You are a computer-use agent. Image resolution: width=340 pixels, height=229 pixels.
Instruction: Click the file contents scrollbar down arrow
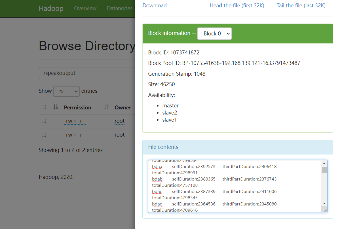[324, 203]
